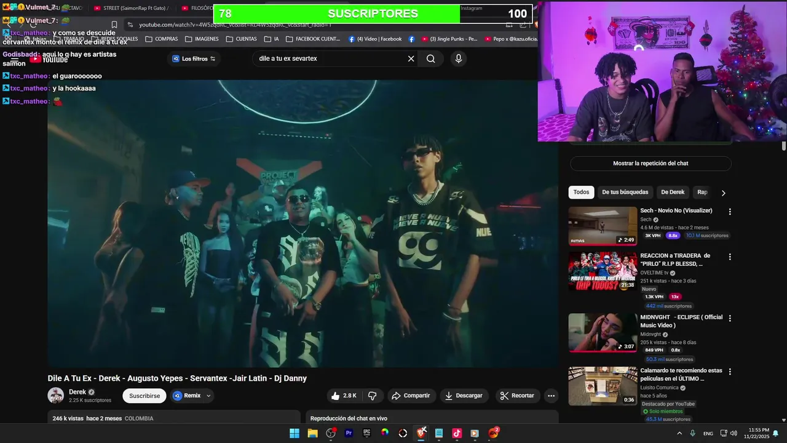
Task: Open the IA bookmarks folder
Action: [271, 39]
